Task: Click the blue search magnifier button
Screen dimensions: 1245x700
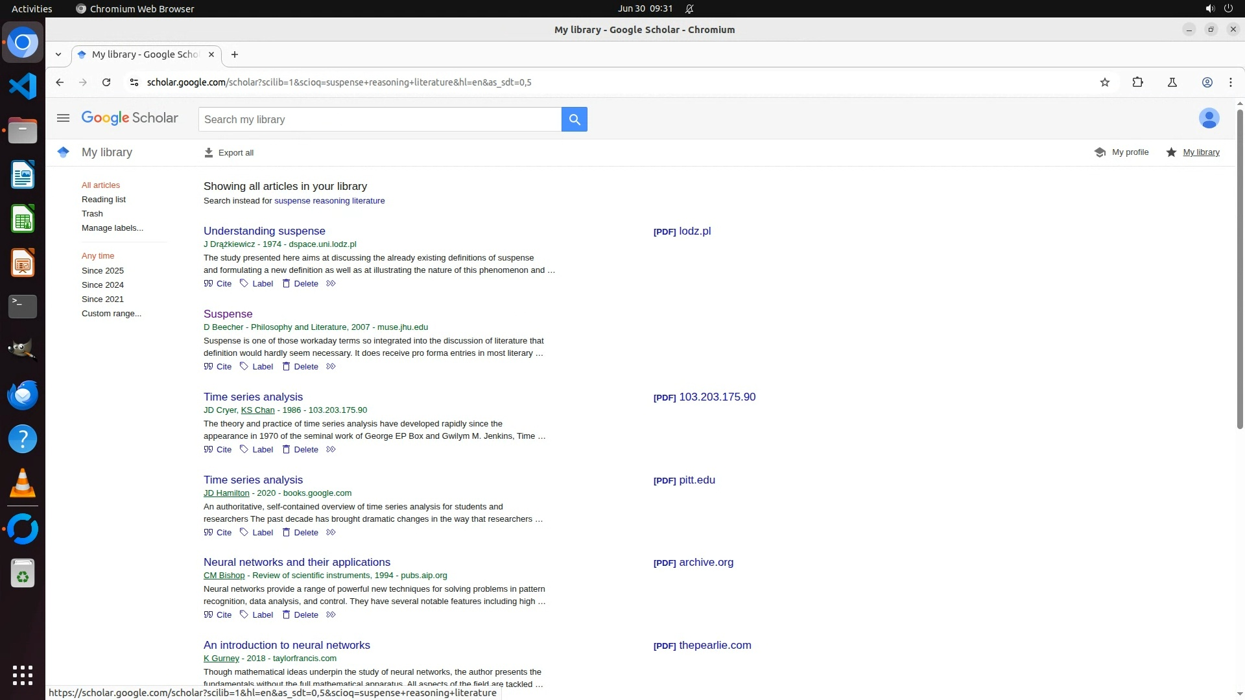Action: point(574,119)
